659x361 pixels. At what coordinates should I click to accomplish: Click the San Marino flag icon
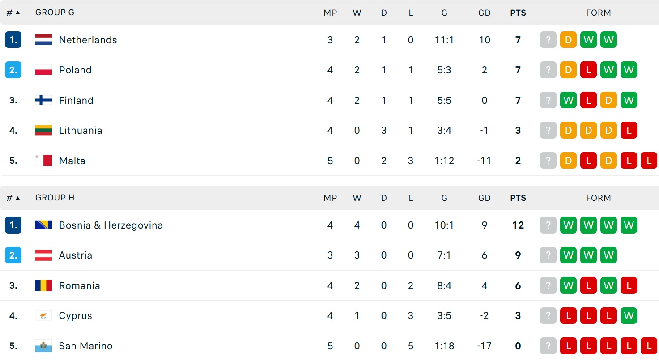pyautogui.click(x=43, y=346)
